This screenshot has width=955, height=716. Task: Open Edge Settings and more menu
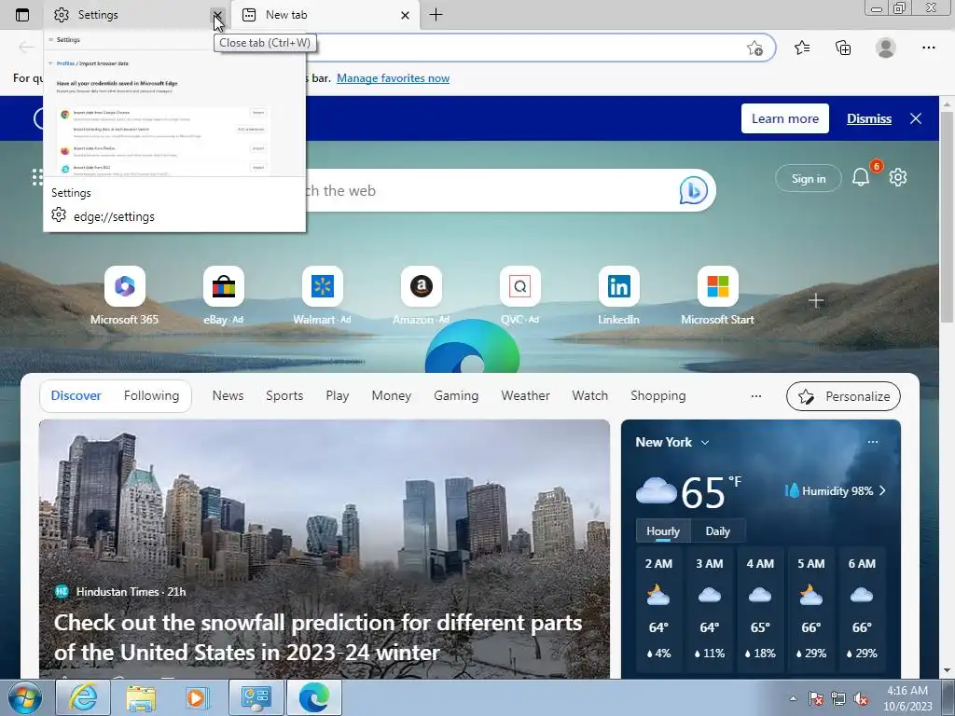(928, 48)
